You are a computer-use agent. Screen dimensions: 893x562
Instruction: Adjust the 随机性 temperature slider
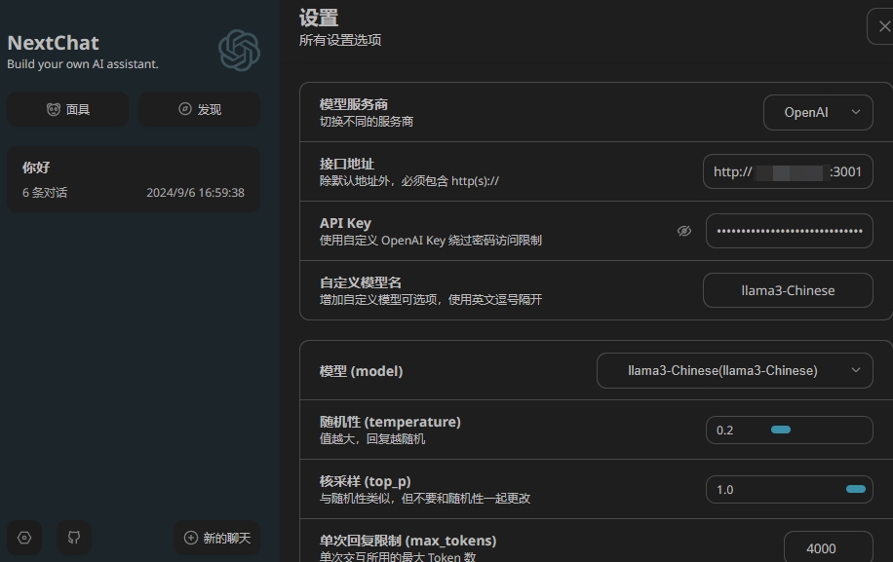point(780,430)
